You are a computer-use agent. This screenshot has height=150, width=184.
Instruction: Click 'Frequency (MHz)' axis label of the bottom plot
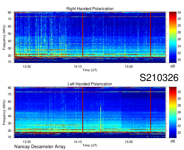click(x=4, y=112)
